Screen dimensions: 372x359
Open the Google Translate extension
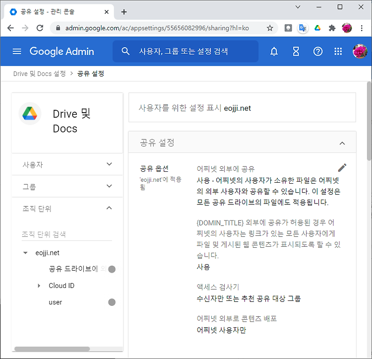303,28
